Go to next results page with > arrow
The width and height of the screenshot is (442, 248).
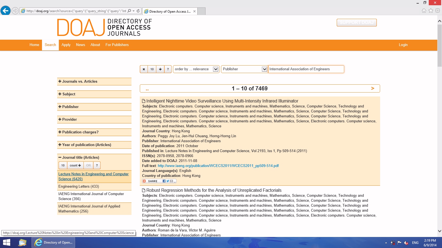(x=373, y=88)
